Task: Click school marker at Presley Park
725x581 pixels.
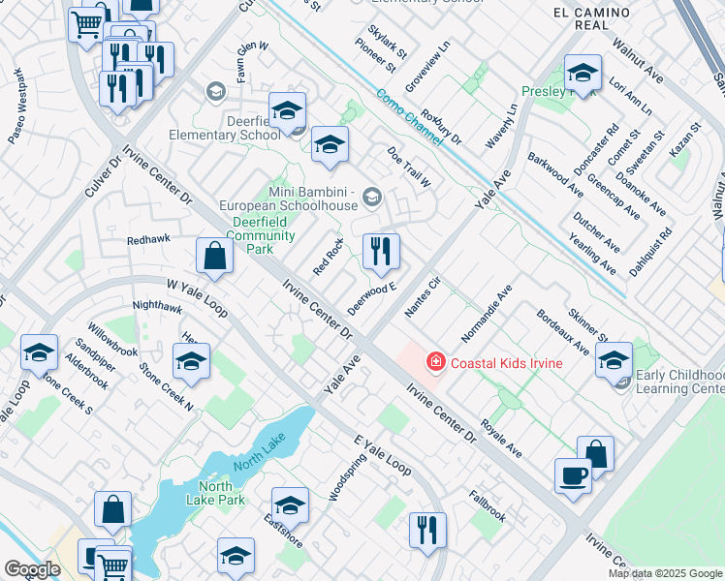Action: coord(583,76)
